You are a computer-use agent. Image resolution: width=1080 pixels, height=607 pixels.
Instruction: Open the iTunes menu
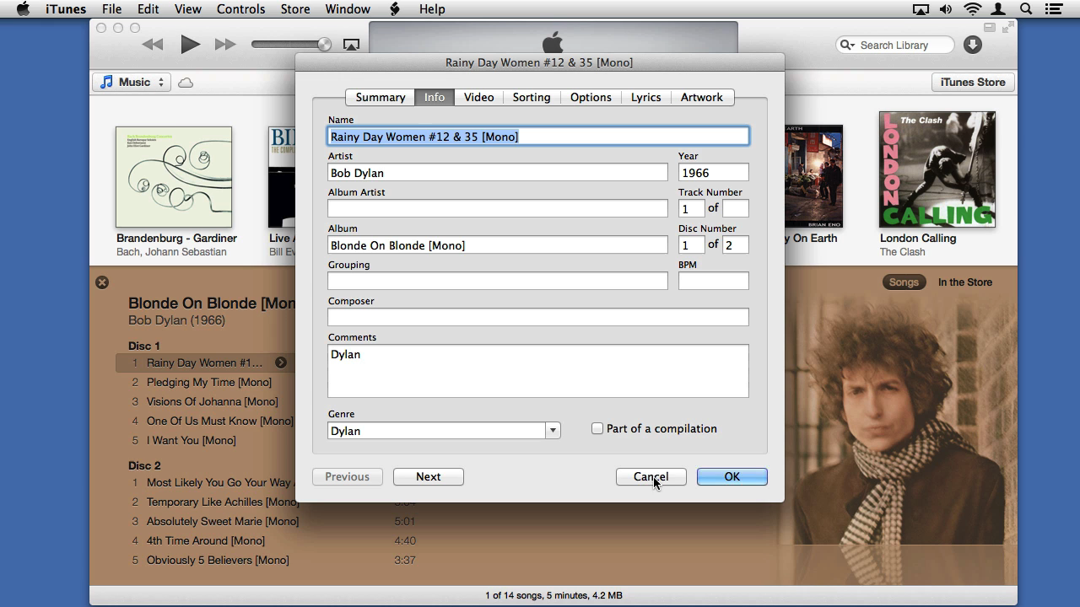coord(66,9)
